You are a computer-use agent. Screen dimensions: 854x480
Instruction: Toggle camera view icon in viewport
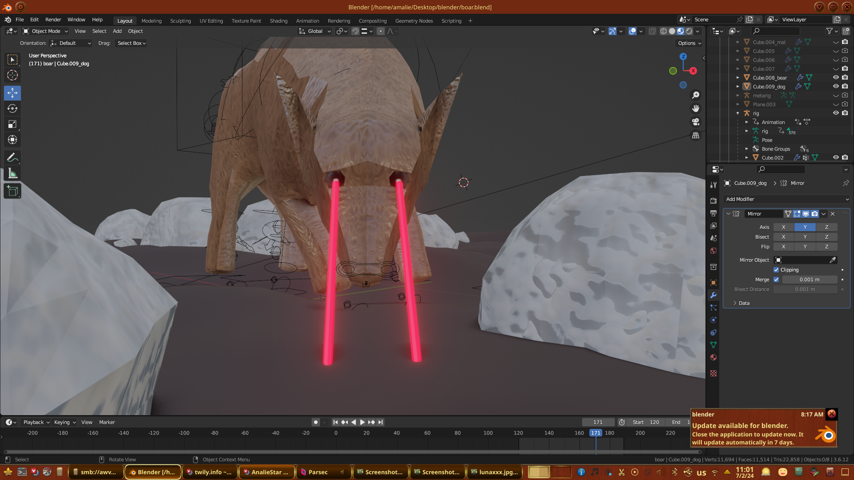pyautogui.click(x=696, y=122)
